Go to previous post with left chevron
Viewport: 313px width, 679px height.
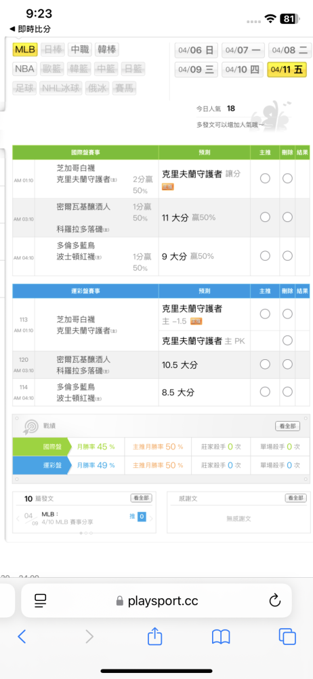[x=18, y=518]
